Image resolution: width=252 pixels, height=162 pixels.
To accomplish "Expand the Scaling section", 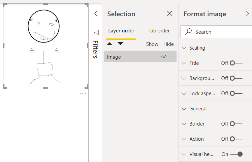I will pos(184,48).
